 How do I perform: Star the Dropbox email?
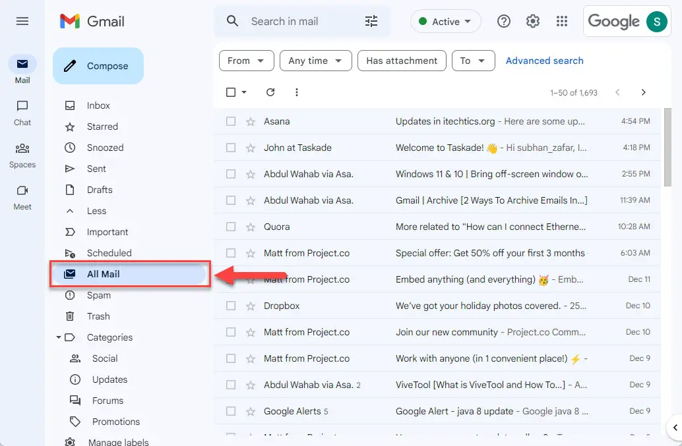[251, 306]
